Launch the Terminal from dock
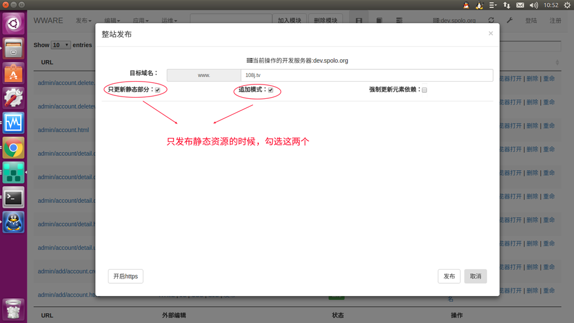Screen dimensions: 574x323 pyautogui.click(x=14, y=197)
